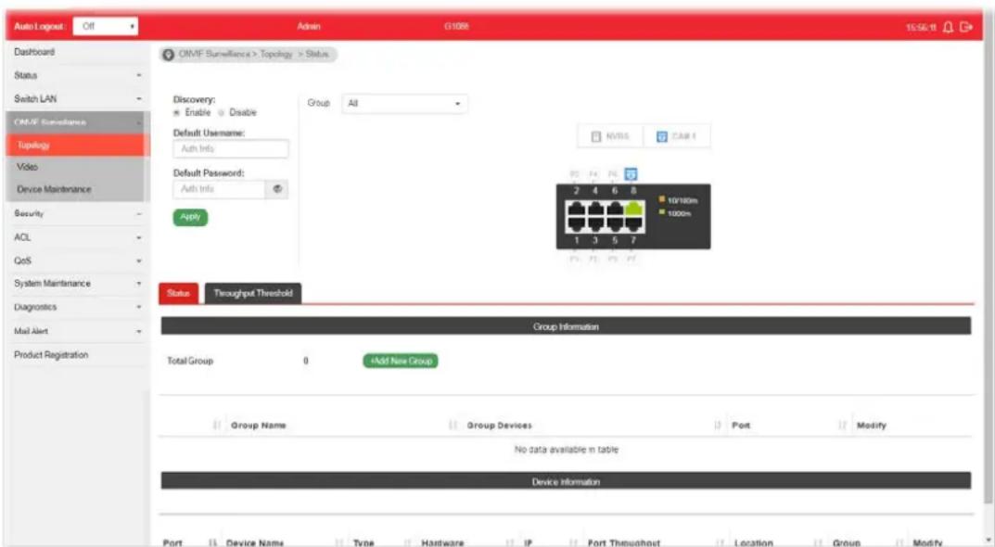This screenshot has width=995, height=547.
Task: Expand the ACL sidebar menu
Action: pyautogui.click(x=76, y=237)
